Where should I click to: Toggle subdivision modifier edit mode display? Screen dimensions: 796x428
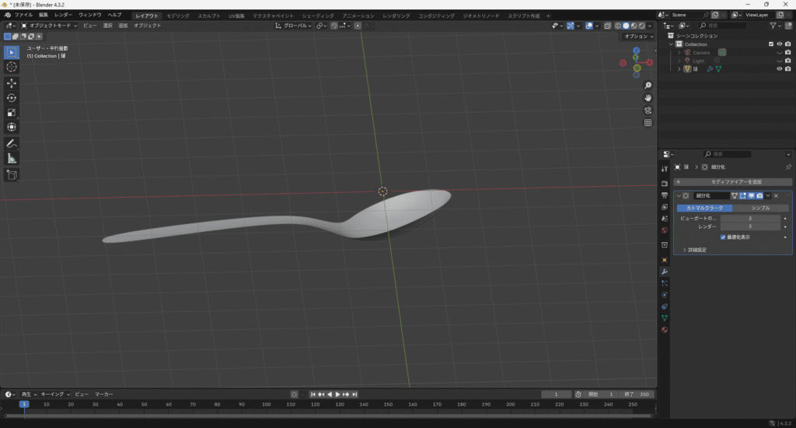tap(742, 195)
